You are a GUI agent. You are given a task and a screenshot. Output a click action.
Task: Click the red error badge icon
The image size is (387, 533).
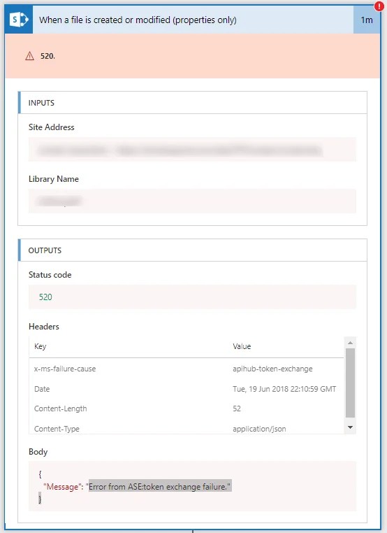coord(379,6)
